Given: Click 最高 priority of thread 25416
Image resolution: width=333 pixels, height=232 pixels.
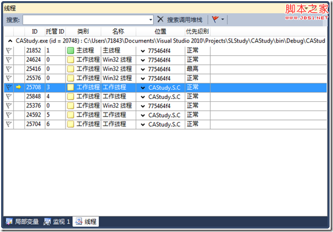Looking at the screenshot, I should click(x=193, y=69).
